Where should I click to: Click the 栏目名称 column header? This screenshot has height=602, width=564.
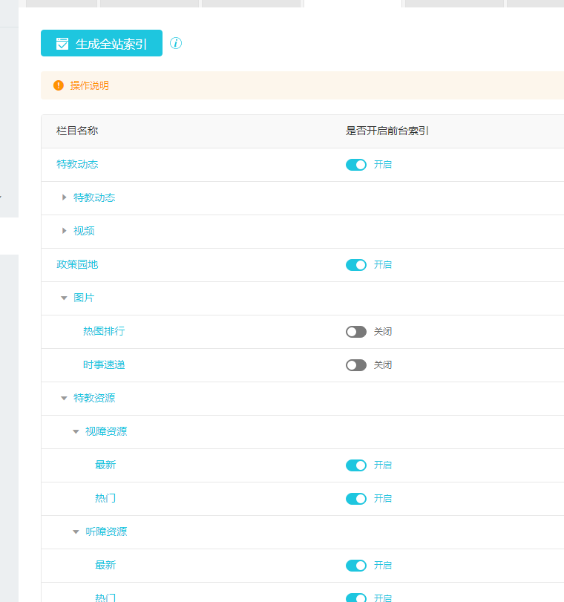click(77, 131)
